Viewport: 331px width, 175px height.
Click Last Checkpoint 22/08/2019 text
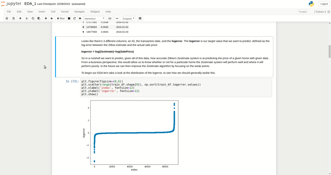pyautogui.click(x=53, y=4)
